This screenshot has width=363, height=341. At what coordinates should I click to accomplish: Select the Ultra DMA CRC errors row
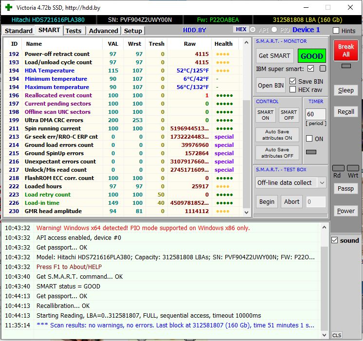(x=123, y=120)
